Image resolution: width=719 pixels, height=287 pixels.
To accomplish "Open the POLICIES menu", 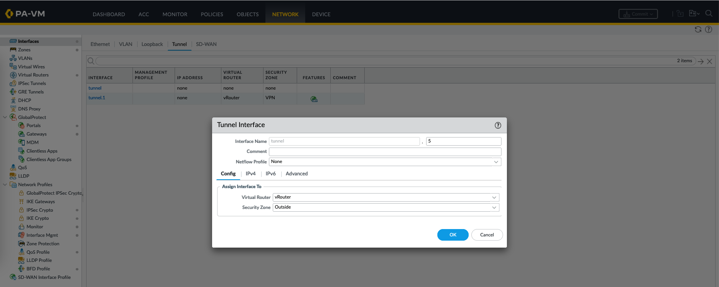I will [x=212, y=14].
